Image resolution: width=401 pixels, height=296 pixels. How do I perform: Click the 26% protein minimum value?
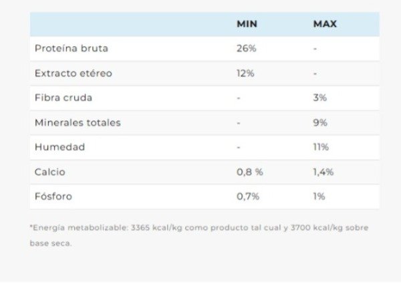[x=246, y=49]
